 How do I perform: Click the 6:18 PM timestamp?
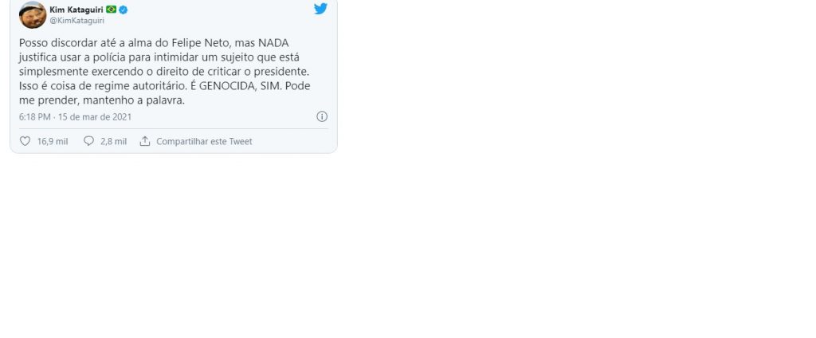point(35,117)
